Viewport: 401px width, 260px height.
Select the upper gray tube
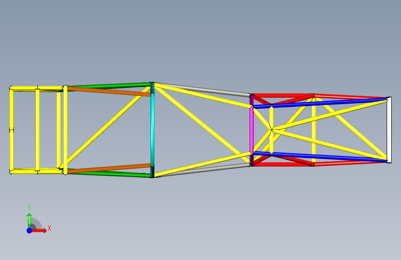click(x=204, y=90)
